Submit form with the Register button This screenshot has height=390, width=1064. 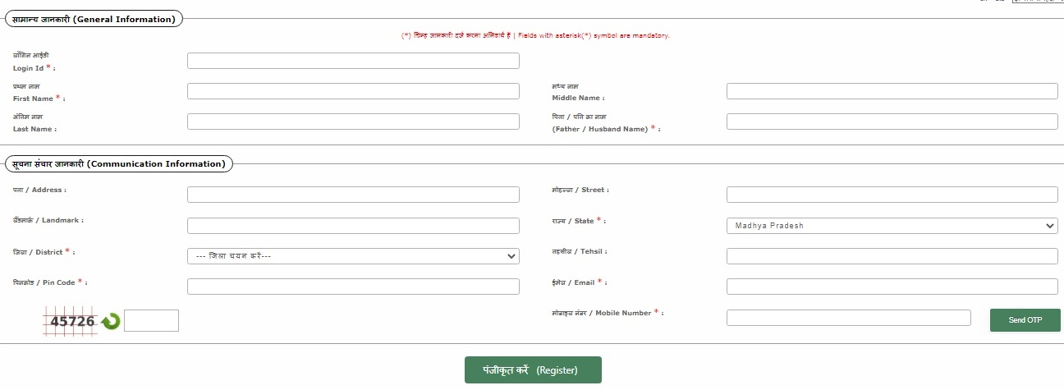(x=533, y=370)
